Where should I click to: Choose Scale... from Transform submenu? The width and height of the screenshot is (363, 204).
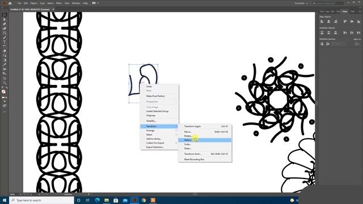click(x=205, y=144)
